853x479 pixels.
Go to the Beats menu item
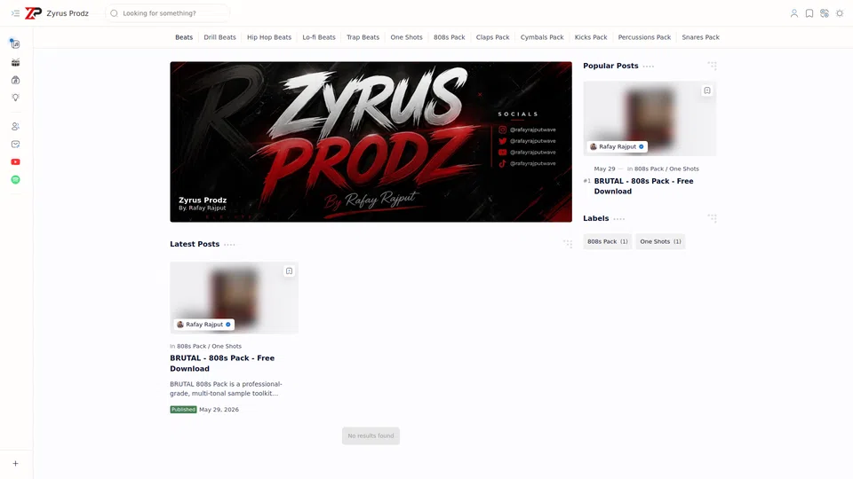click(184, 37)
